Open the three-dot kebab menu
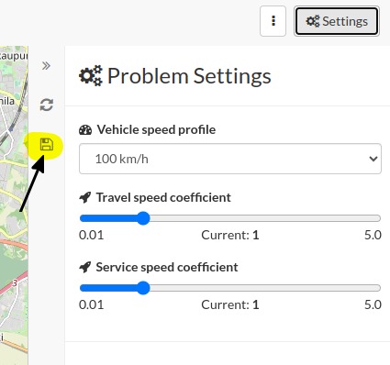This screenshot has width=390, height=365. pyautogui.click(x=273, y=21)
